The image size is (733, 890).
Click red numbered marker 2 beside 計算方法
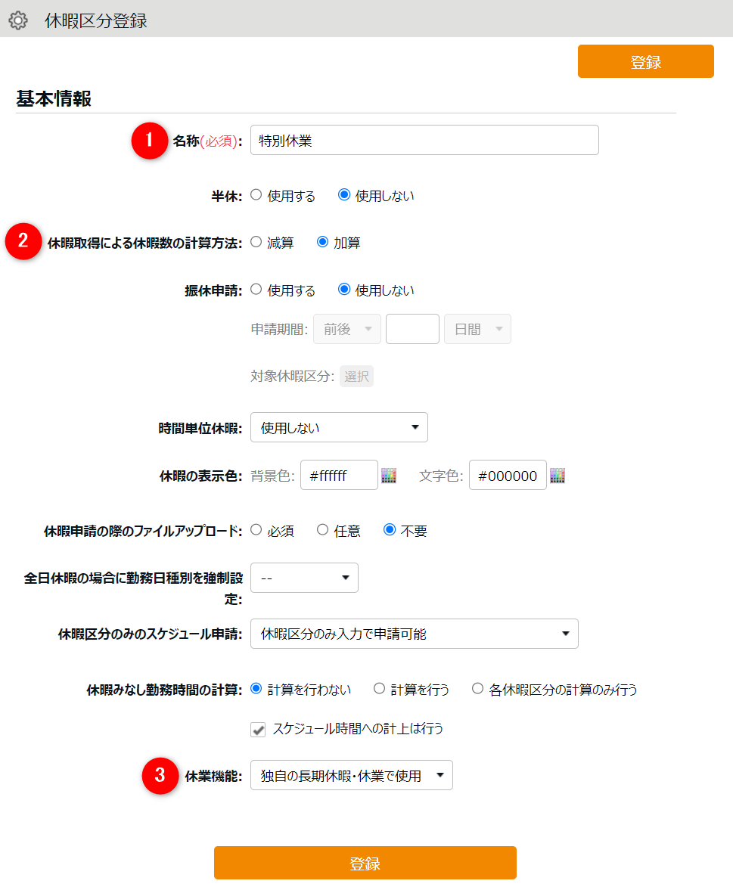point(23,242)
